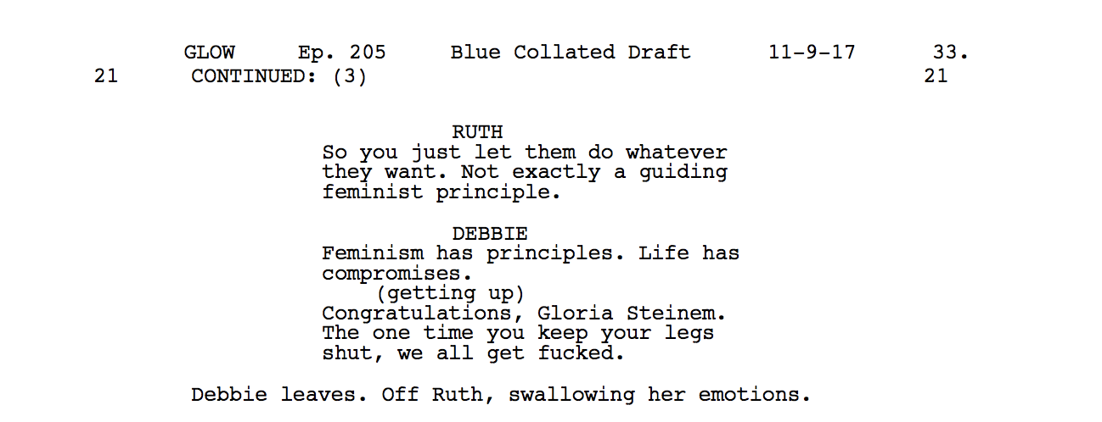The width and height of the screenshot is (1102, 422).
Task: Click the action line 'Debbie leaves. Off Ruth'
Action: pos(501,395)
